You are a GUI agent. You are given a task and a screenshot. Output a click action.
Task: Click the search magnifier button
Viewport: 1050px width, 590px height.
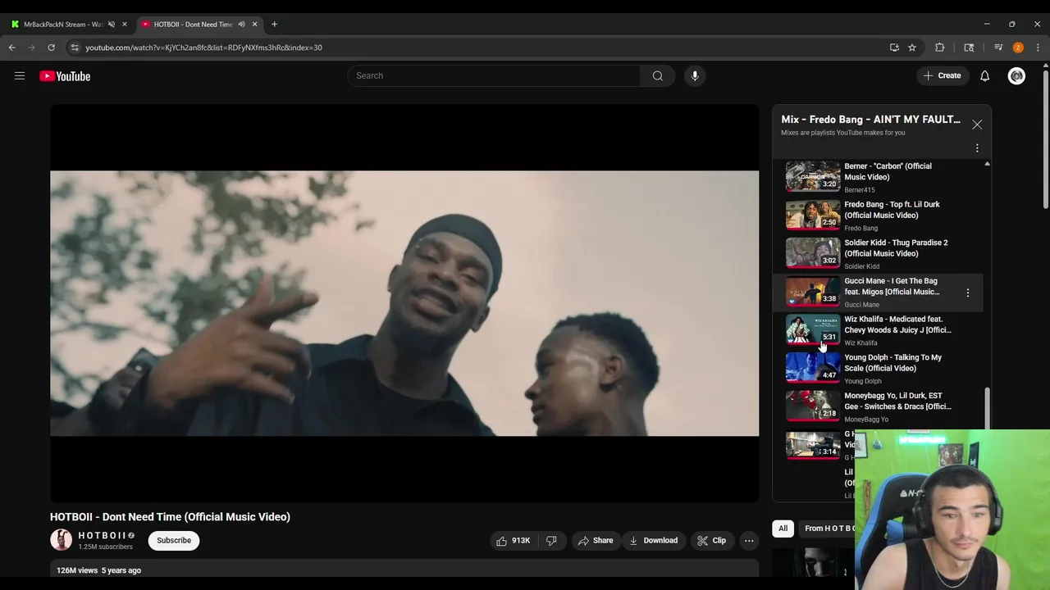[x=658, y=76]
